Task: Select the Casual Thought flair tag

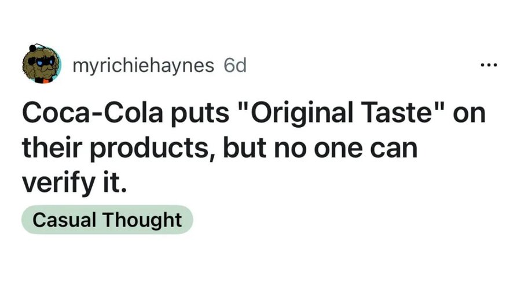Action: (107, 220)
